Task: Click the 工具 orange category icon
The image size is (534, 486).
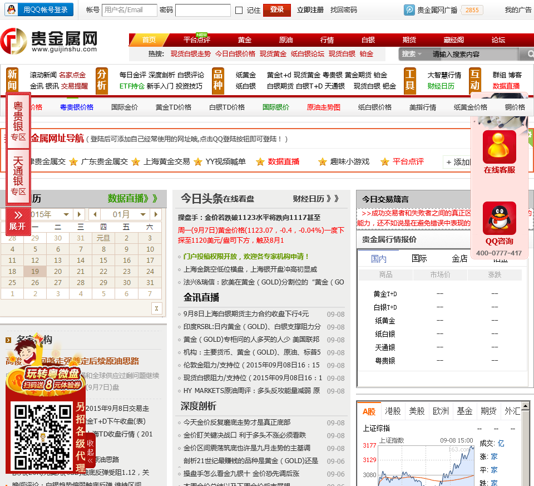Action: 410,80
